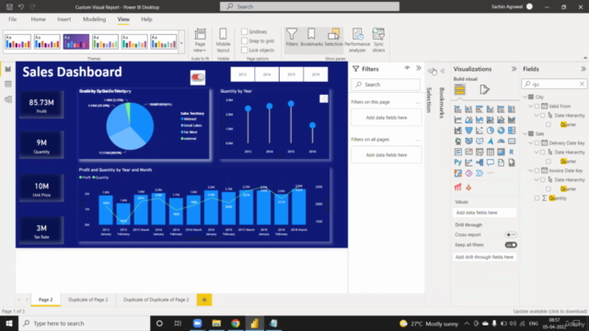Enable the Snap to grid checkbox
This screenshot has height=331, width=589.
pyautogui.click(x=245, y=40)
